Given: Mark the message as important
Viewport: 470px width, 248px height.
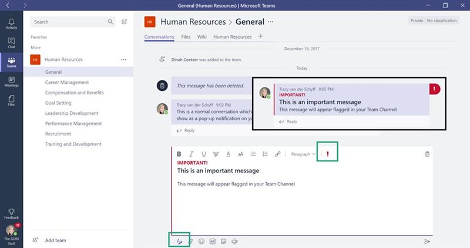Looking at the screenshot, I should (328, 154).
